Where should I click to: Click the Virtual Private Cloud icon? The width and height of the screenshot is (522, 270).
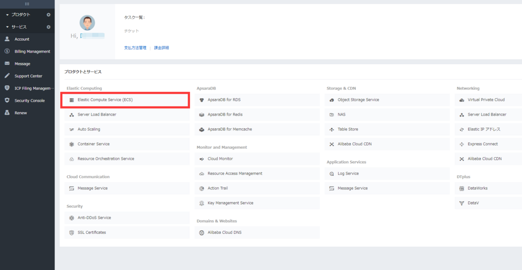tap(461, 100)
